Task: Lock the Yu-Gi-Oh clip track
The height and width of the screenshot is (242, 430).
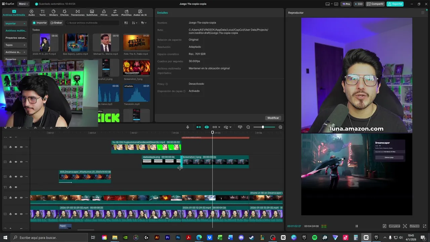Action: pyautogui.click(x=10, y=147)
